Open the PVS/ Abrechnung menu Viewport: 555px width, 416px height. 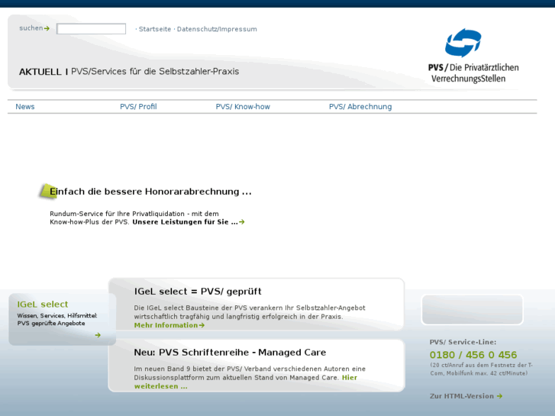360,107
